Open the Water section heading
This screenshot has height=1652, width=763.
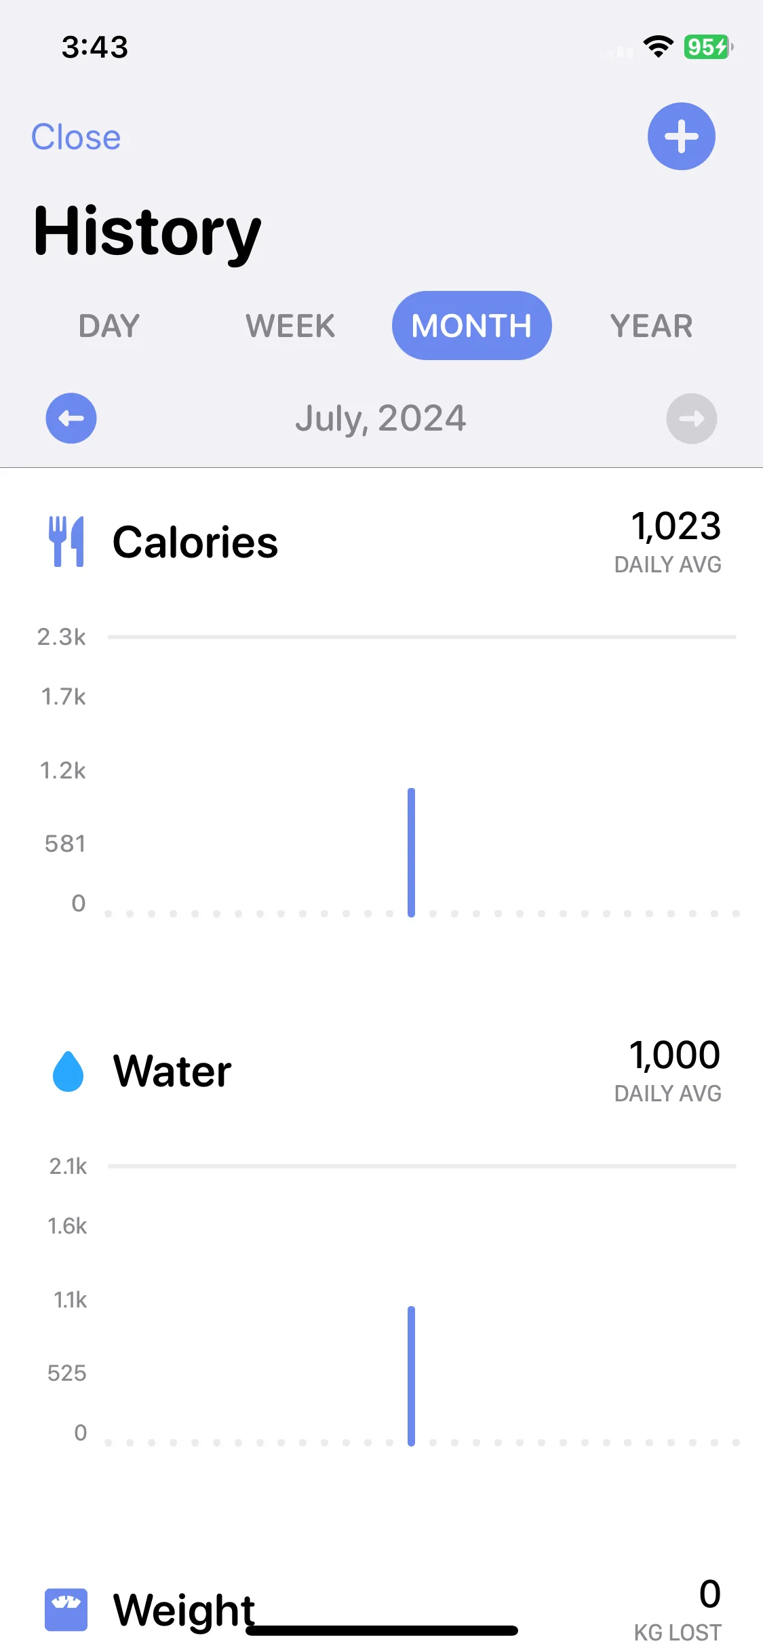pyautogui.click(x=172, y=1071)
